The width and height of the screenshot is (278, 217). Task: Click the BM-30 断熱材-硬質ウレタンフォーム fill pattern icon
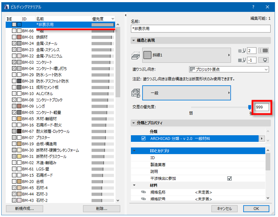[x=14, y=150]
